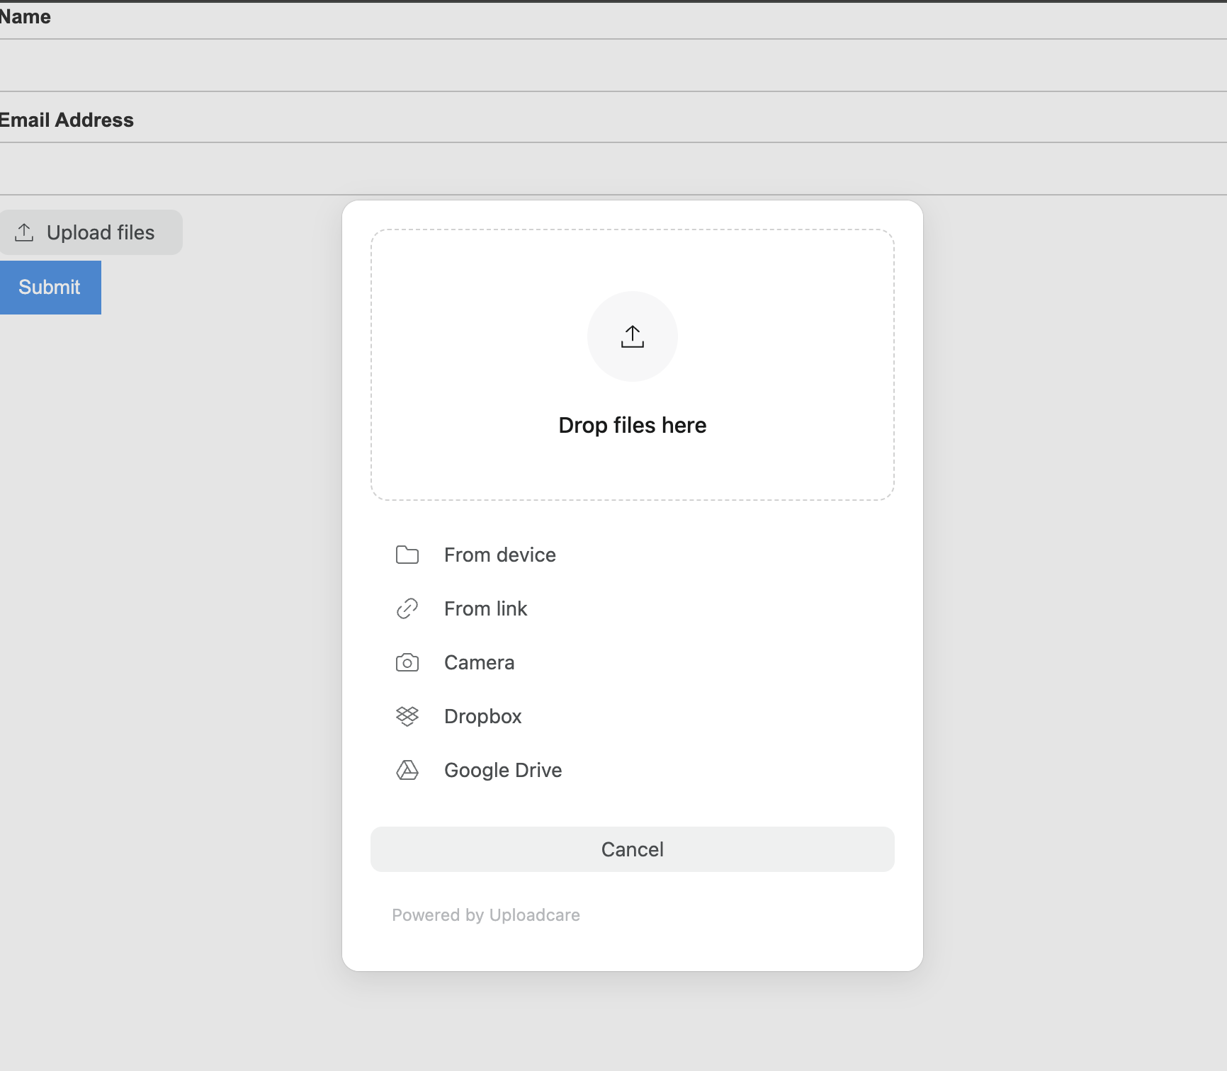Click the chain link icon beside From link
The image size is (1227, 1071).
click(407, 608)
